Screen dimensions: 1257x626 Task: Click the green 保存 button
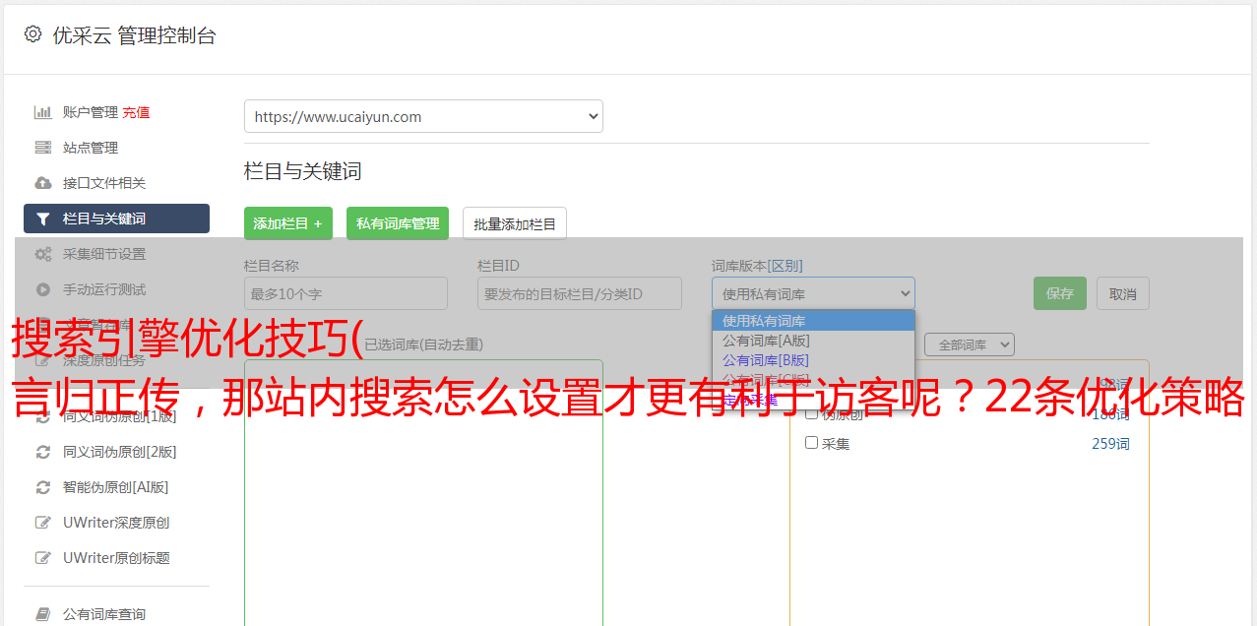point(1060,293)
